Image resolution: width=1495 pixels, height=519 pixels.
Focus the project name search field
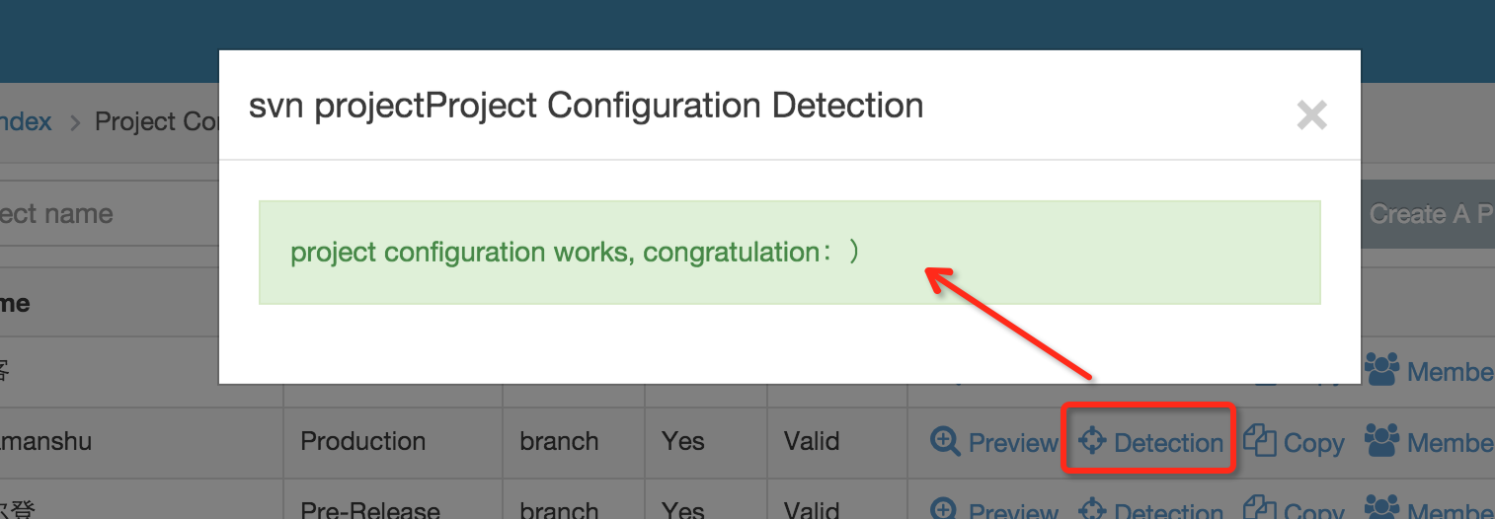point(109,213)
